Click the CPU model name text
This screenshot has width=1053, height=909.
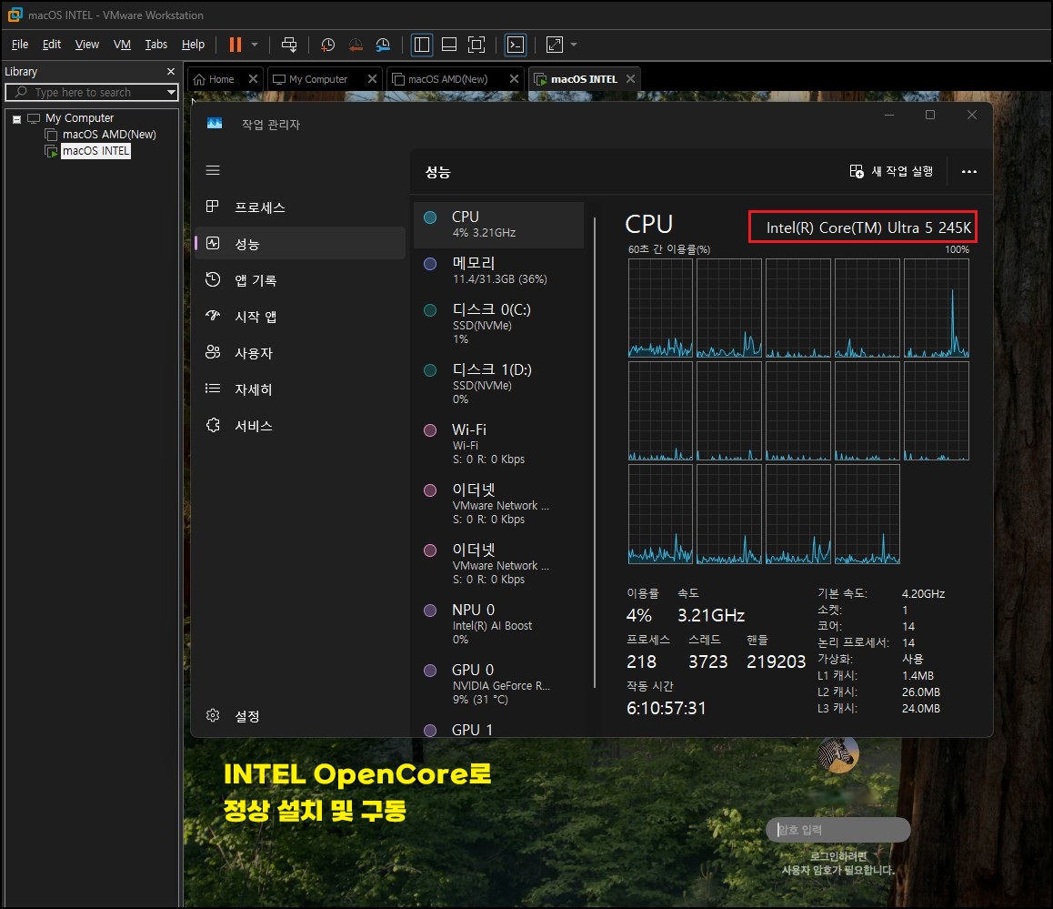(x=868, y=227)
